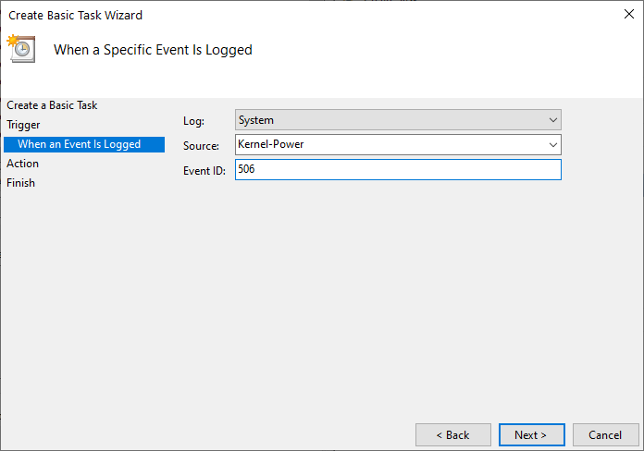The width and height of the screenshot is (644, 451).
Task: Expand the Log dropdown arrow
Action: (552, 120)
